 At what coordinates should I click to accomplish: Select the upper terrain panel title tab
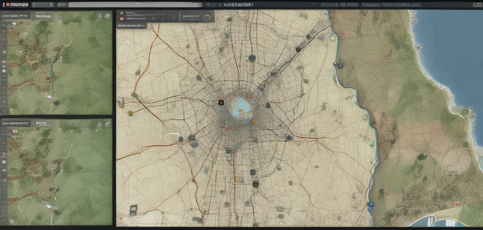click(x=15, y=16)
